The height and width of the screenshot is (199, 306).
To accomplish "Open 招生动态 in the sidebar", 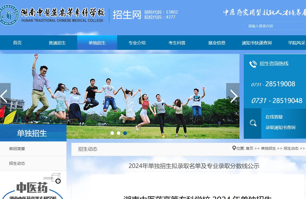I will 33,163.
